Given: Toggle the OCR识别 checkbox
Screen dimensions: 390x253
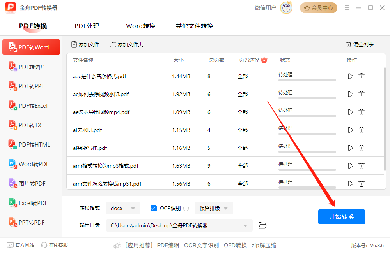Looking at the screenshot, I should [154, 208].
